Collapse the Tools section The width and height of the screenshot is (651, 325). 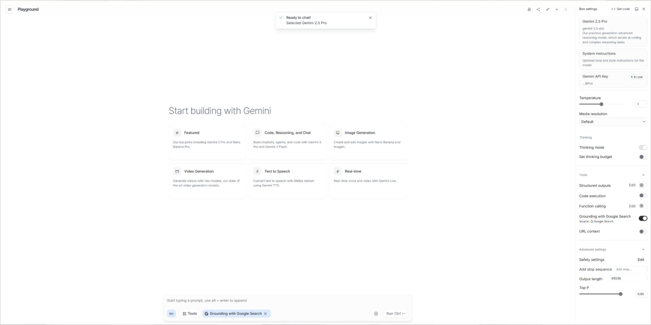(644, 175)
